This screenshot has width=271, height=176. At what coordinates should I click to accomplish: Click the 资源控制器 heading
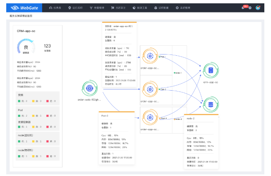click(x=24, y=122)
